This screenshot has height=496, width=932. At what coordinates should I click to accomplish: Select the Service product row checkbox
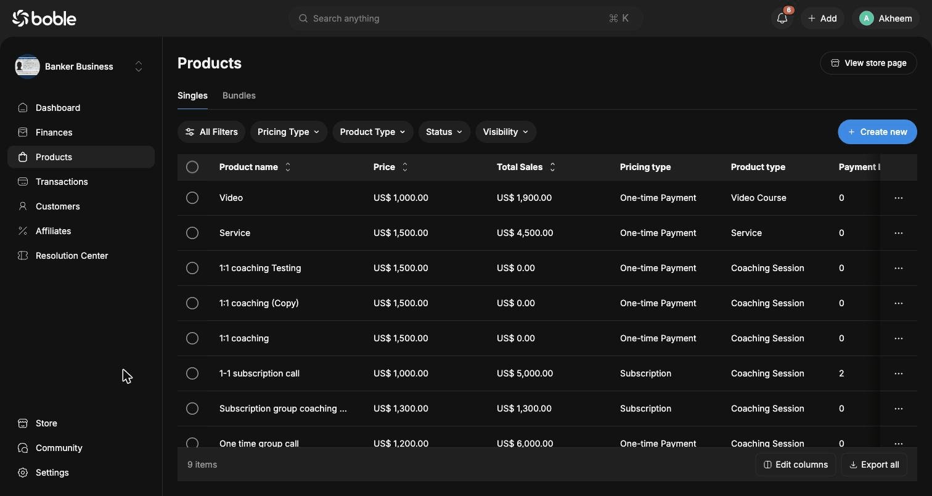coord(192,233)
